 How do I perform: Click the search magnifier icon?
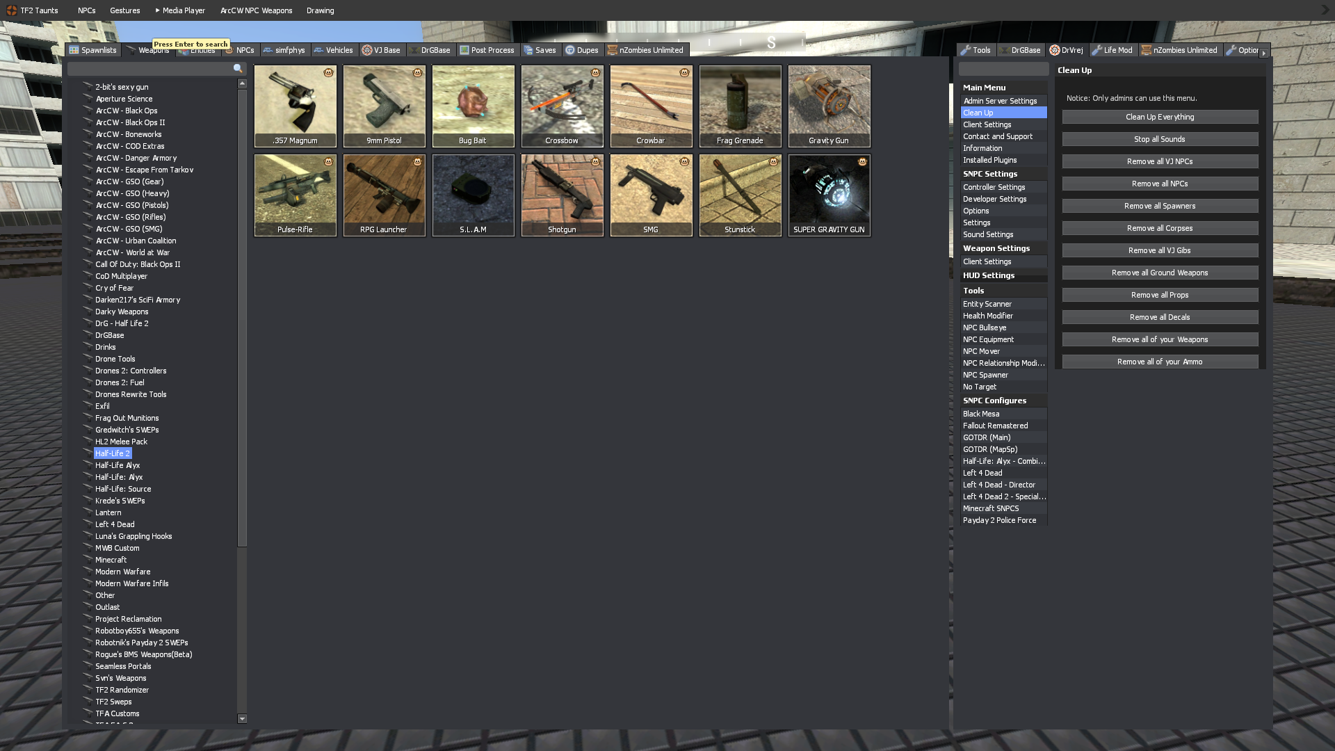click(238, 68)
